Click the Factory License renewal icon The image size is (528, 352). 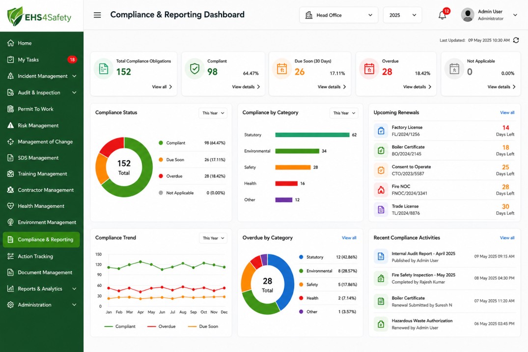[381, 131]
